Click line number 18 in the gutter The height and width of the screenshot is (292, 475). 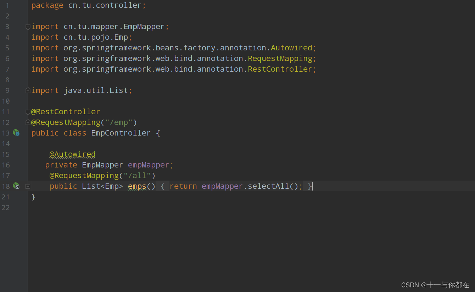tap(5, 186)
